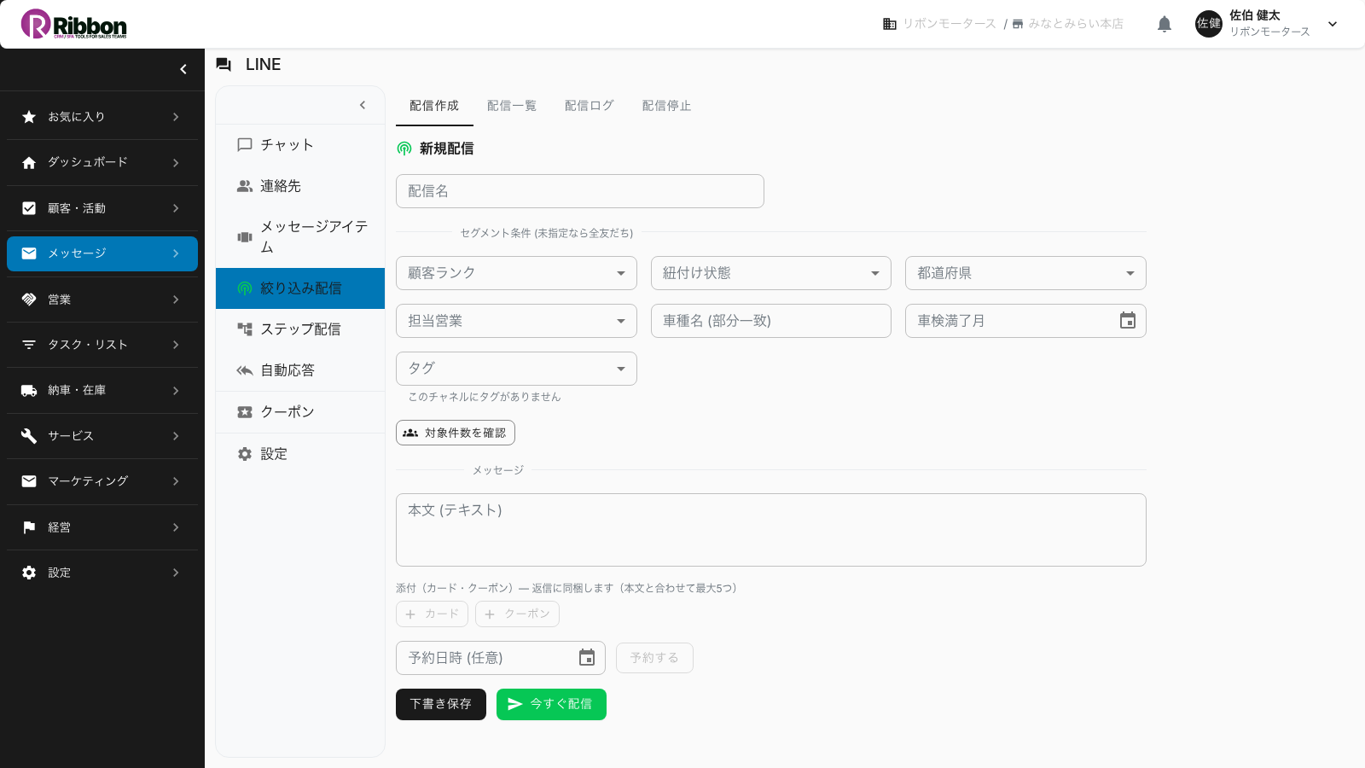Open 顧客・活動 in the main sidebar
1365x768 pixels.
click(x=102, y=208)
